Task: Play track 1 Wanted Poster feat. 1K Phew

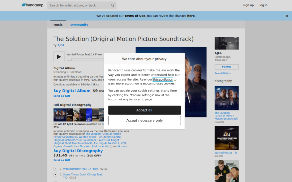Action: tap(55, 169)
